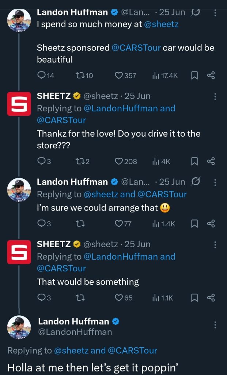Reply to the "That would be something" tweet
Screen dimensions: 227x375
click(42, 298)
